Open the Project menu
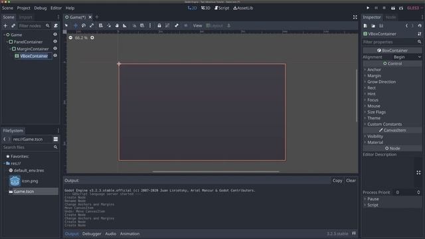 [x=24, y=8]
